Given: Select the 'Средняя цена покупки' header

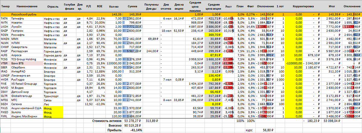Looking at the screenshot, I should [195, 6].
